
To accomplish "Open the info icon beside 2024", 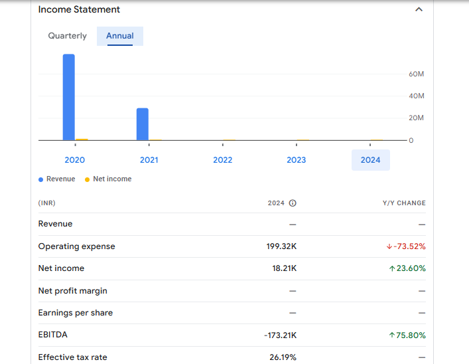I will pyautogui.click(x=293, y=203).
